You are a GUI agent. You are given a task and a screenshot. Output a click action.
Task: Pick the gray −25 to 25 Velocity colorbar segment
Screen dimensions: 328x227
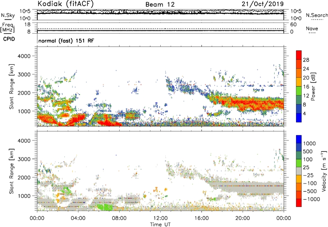[299, 171]
